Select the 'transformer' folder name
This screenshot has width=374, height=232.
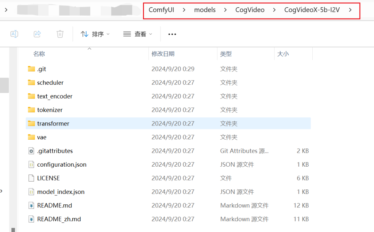(53, 123)
